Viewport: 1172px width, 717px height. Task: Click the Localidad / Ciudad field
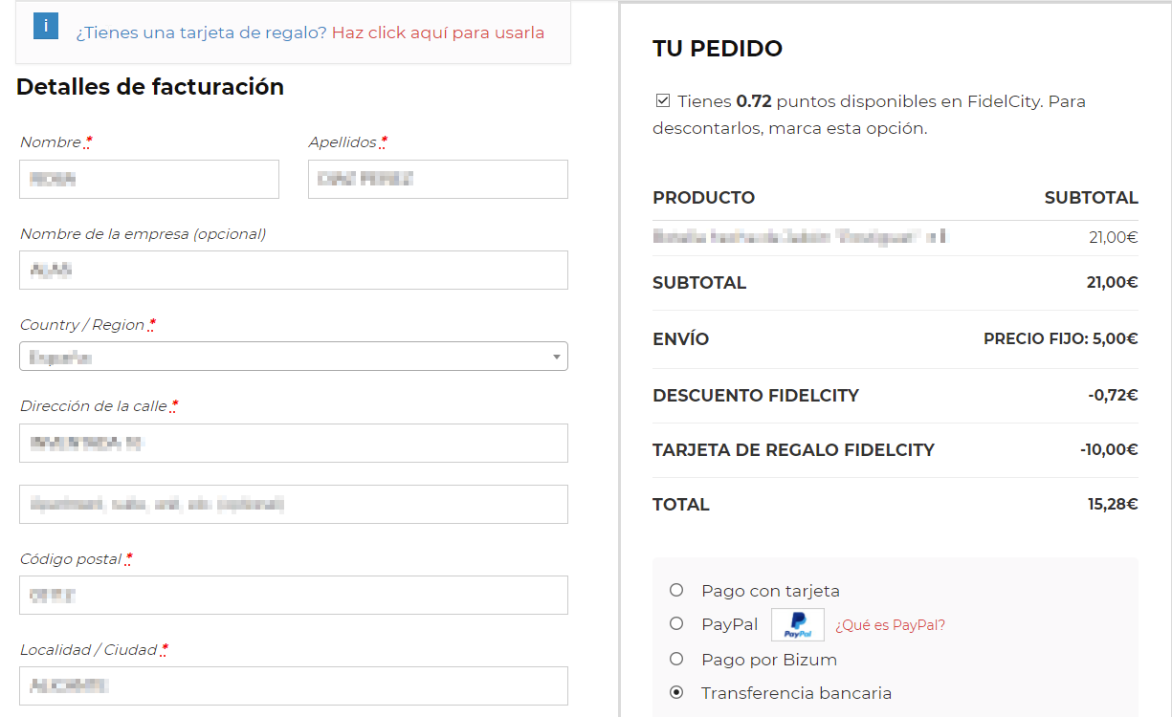tap(293, 685)
